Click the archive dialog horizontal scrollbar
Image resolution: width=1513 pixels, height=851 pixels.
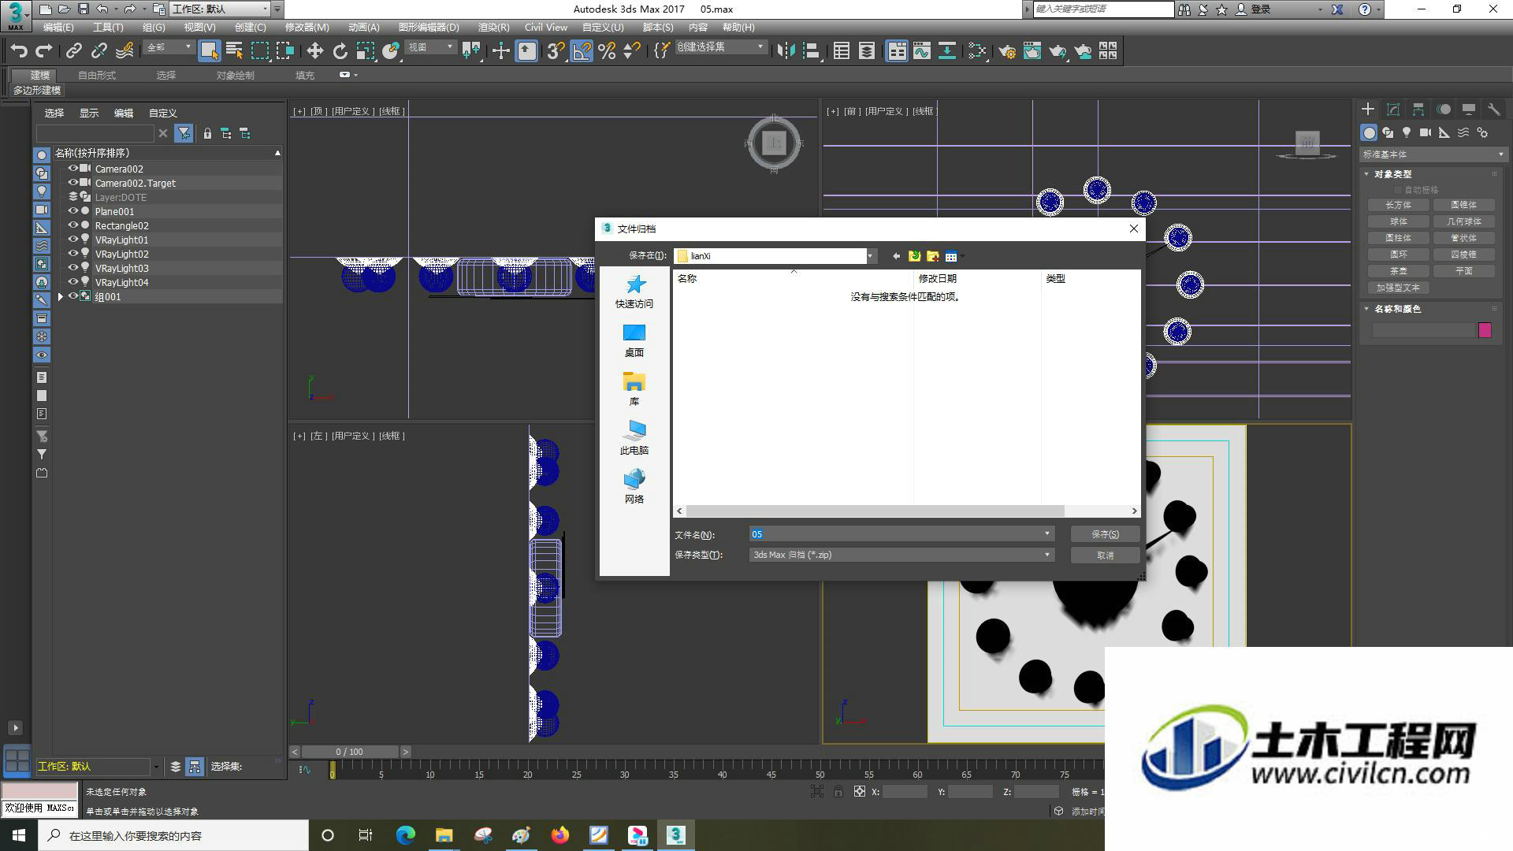pyautogui.click(x=875, y=511)
